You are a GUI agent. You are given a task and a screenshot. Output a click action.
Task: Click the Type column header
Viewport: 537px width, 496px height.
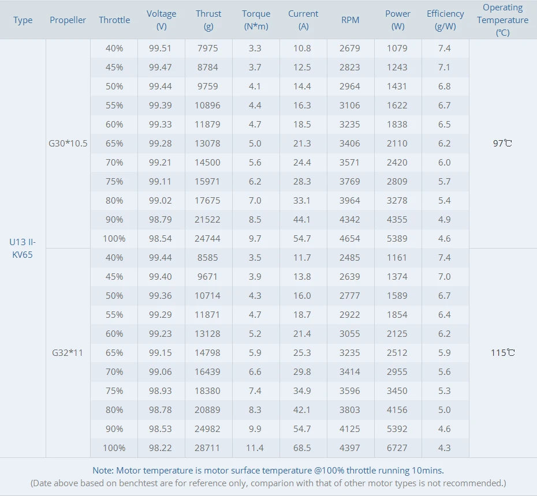click(x=23, y=20)
